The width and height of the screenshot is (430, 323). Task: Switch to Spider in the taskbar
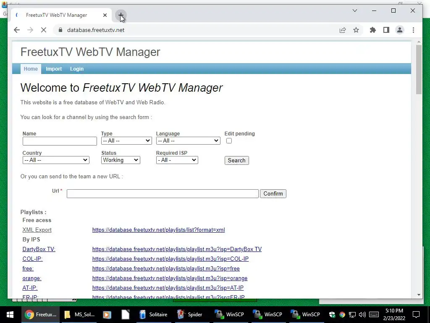point(190,315)
